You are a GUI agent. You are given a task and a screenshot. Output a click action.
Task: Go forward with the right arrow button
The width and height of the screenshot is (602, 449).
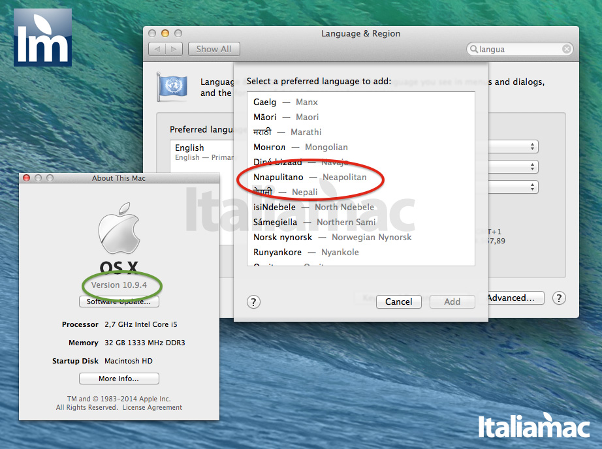174,49
